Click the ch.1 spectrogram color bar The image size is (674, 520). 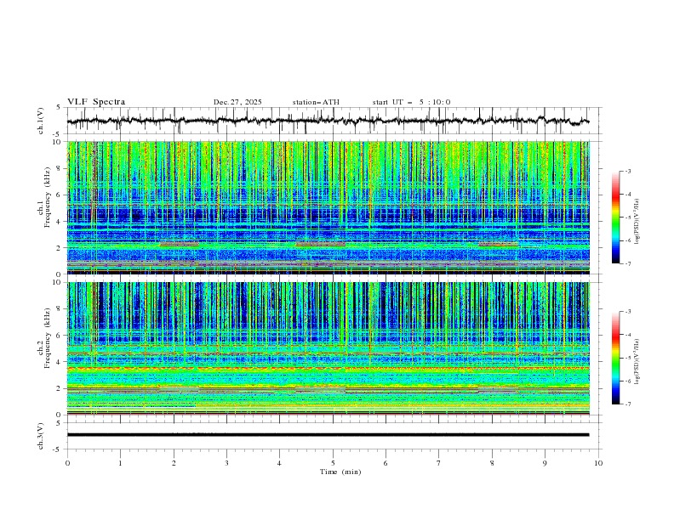pos(615,218)
